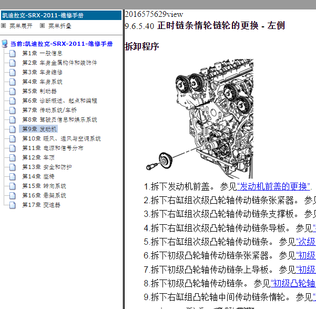Open chapter 第15章 转向系统
316x309 pixels.
(x=44, y=186)
